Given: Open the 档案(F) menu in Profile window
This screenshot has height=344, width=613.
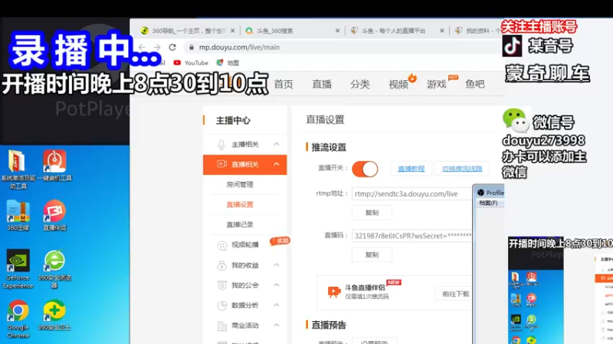Looking at the screenshot, I should click(488, 203).
